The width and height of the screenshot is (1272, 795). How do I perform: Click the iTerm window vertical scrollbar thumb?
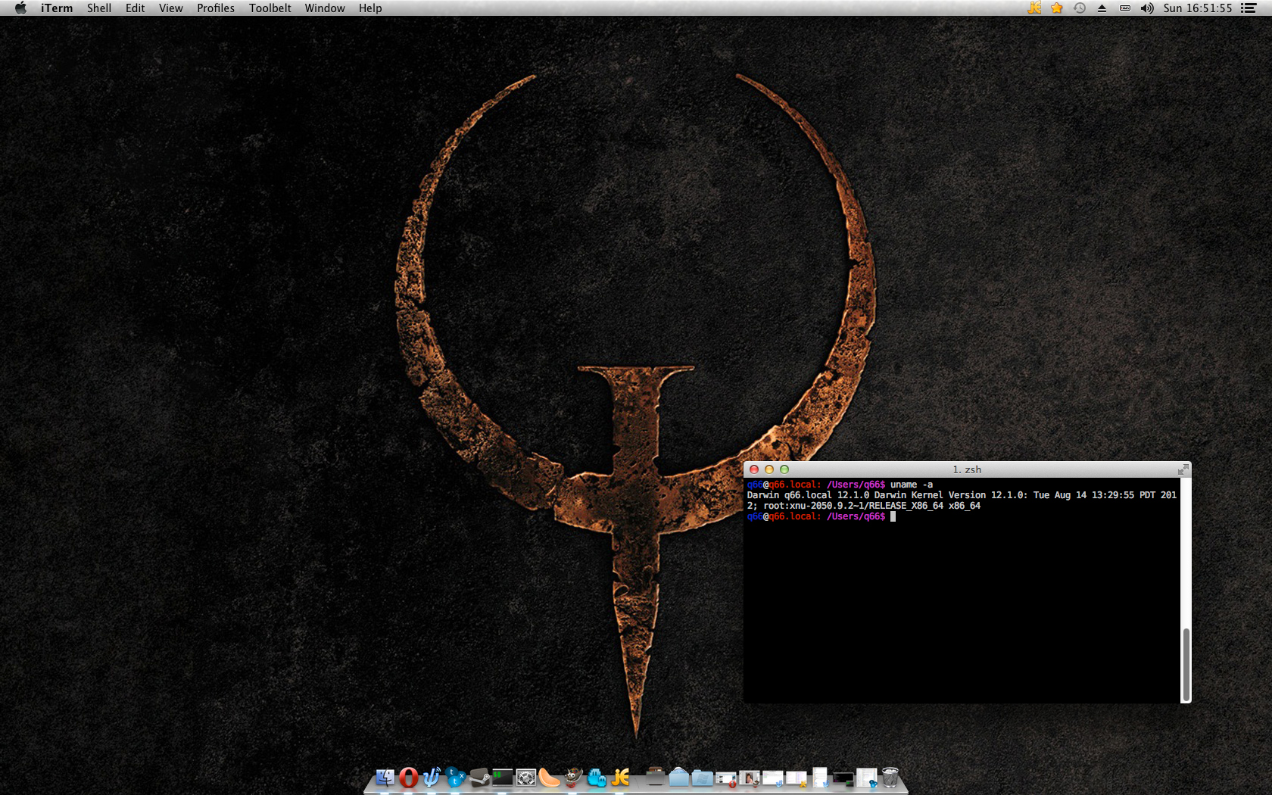tap(1186, 665)
